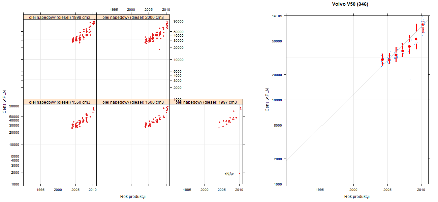Select the strip label "olej napedowy (diesel) 1600 cm3"
Viewport: 438px width, 202px height.
coord(133,102)
